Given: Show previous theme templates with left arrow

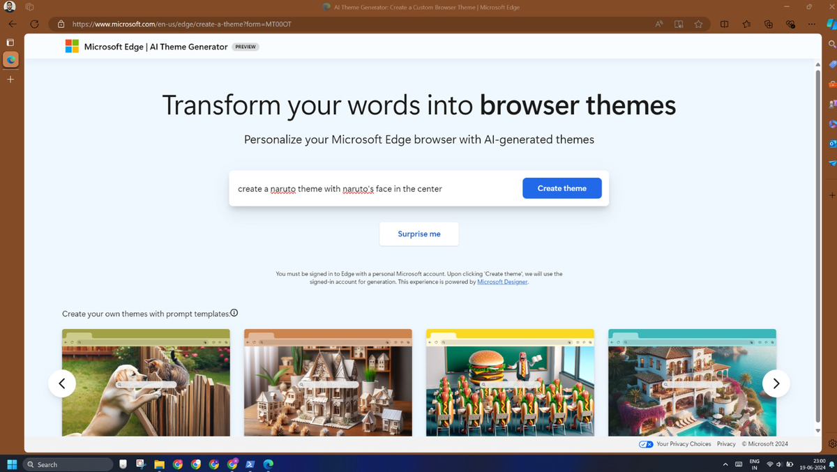Looking at the screenshot, I should click(x=62, y=383).
